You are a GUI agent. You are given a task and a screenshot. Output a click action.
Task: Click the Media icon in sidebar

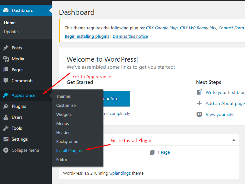6,59
